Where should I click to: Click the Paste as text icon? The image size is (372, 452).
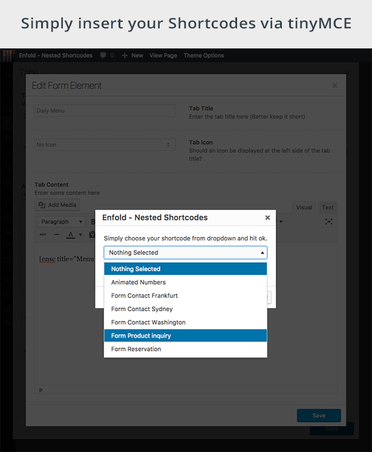click(92, 234)
